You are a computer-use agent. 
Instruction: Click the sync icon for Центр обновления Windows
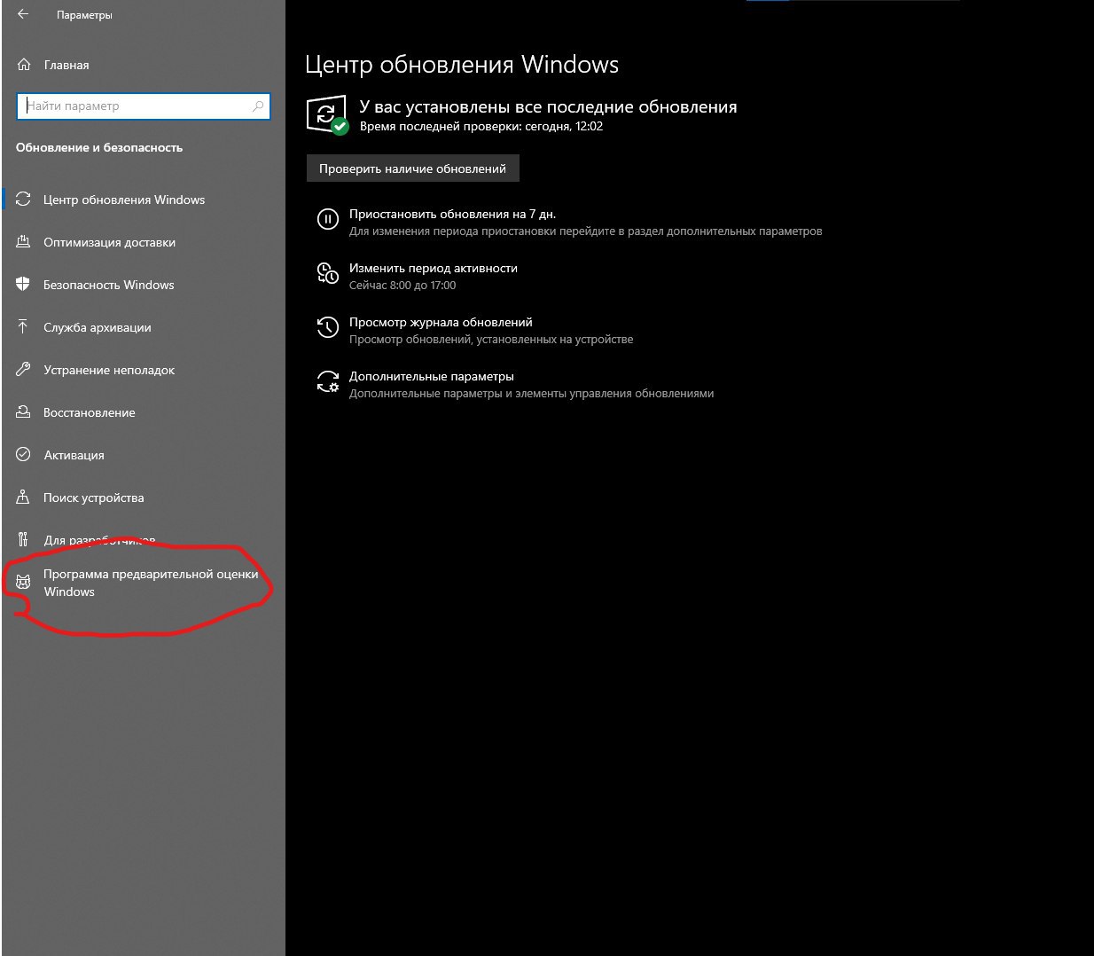click(24, 200)
